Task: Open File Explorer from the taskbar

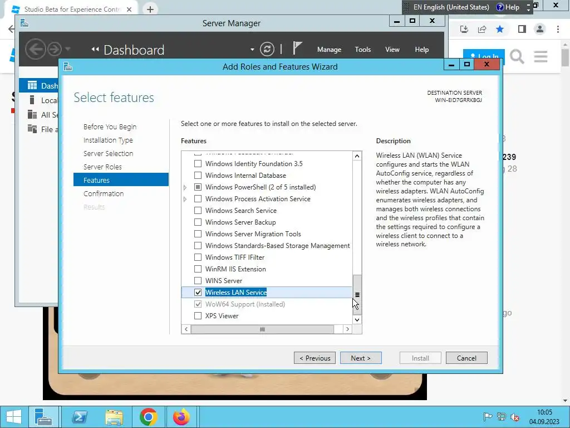Action: [x=114, y=417]
